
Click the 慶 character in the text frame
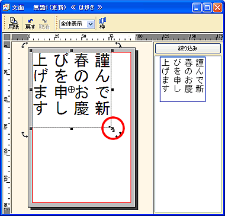(81, 108)
